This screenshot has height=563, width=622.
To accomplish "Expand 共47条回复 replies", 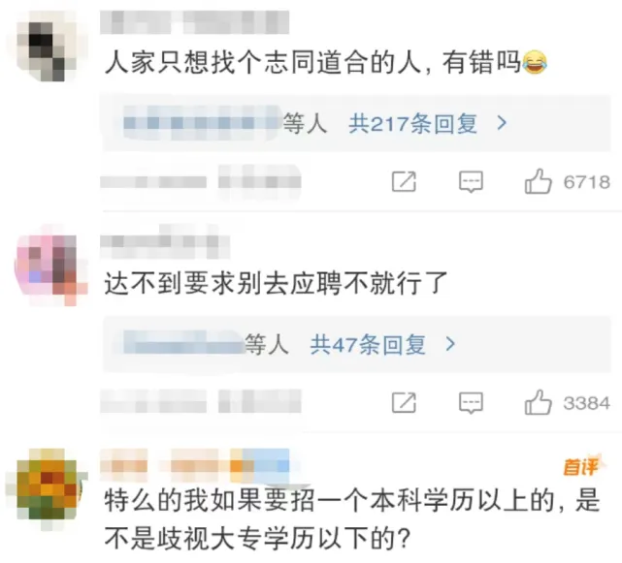I will click(368, 344).
